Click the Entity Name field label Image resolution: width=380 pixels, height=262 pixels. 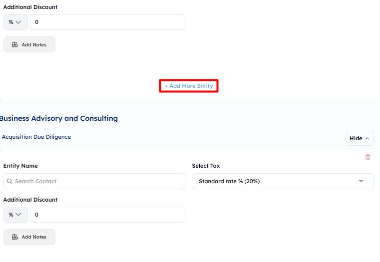20,166
